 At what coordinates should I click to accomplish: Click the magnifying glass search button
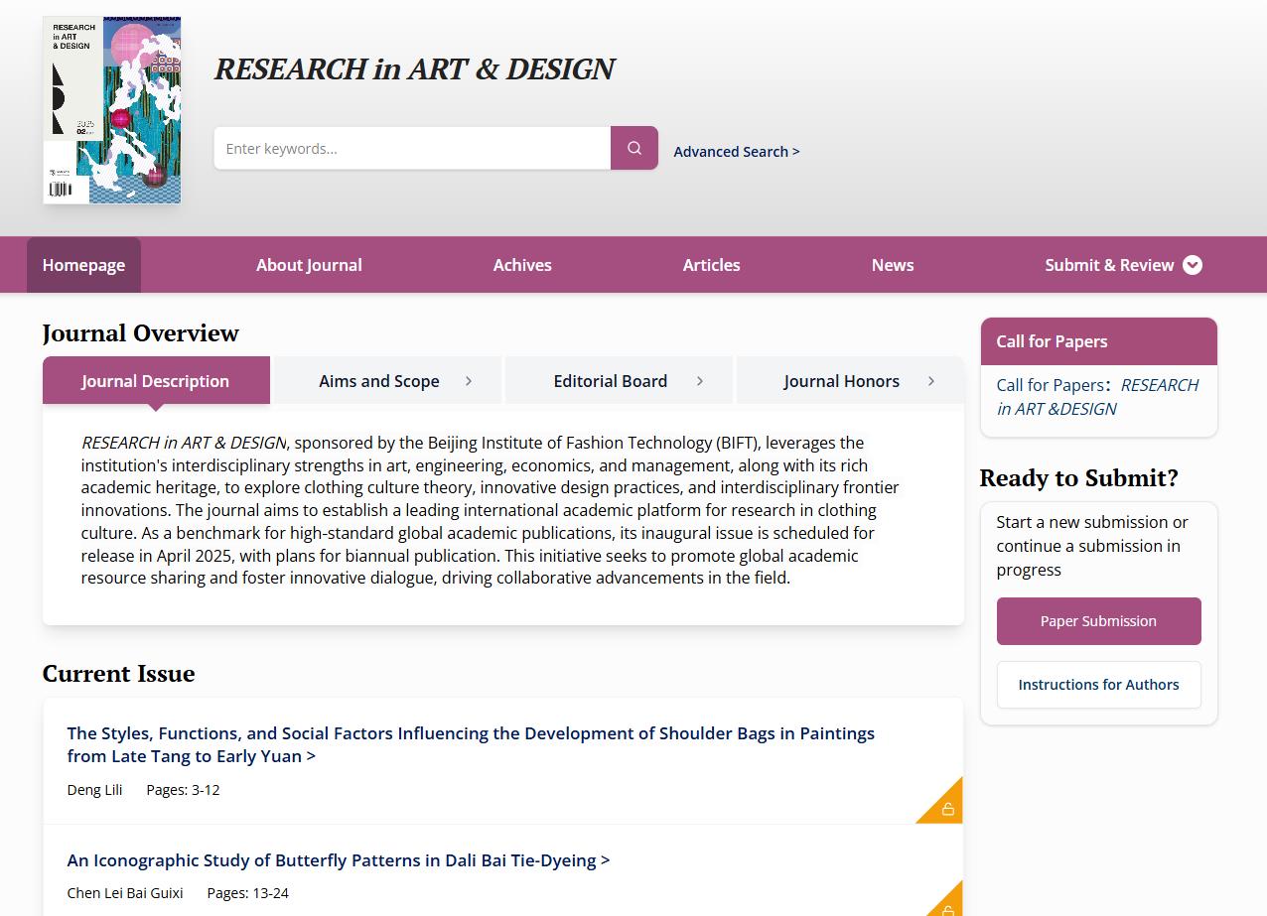coord(633,148)
